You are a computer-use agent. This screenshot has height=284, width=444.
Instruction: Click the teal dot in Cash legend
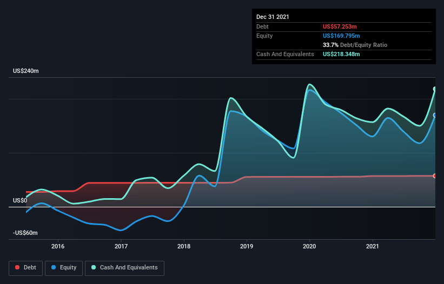pyautogui.click(x=94, y=267)
